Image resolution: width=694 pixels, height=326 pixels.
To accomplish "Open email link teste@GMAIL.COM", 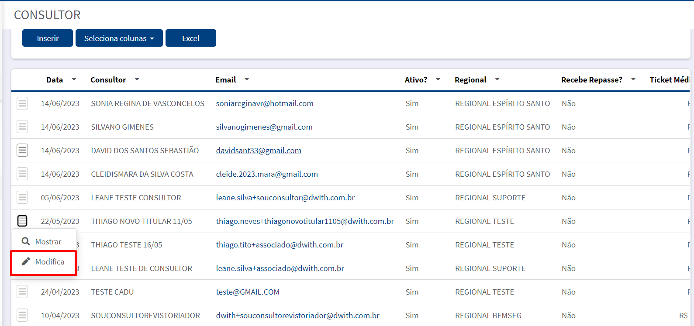I will (248, 292).
